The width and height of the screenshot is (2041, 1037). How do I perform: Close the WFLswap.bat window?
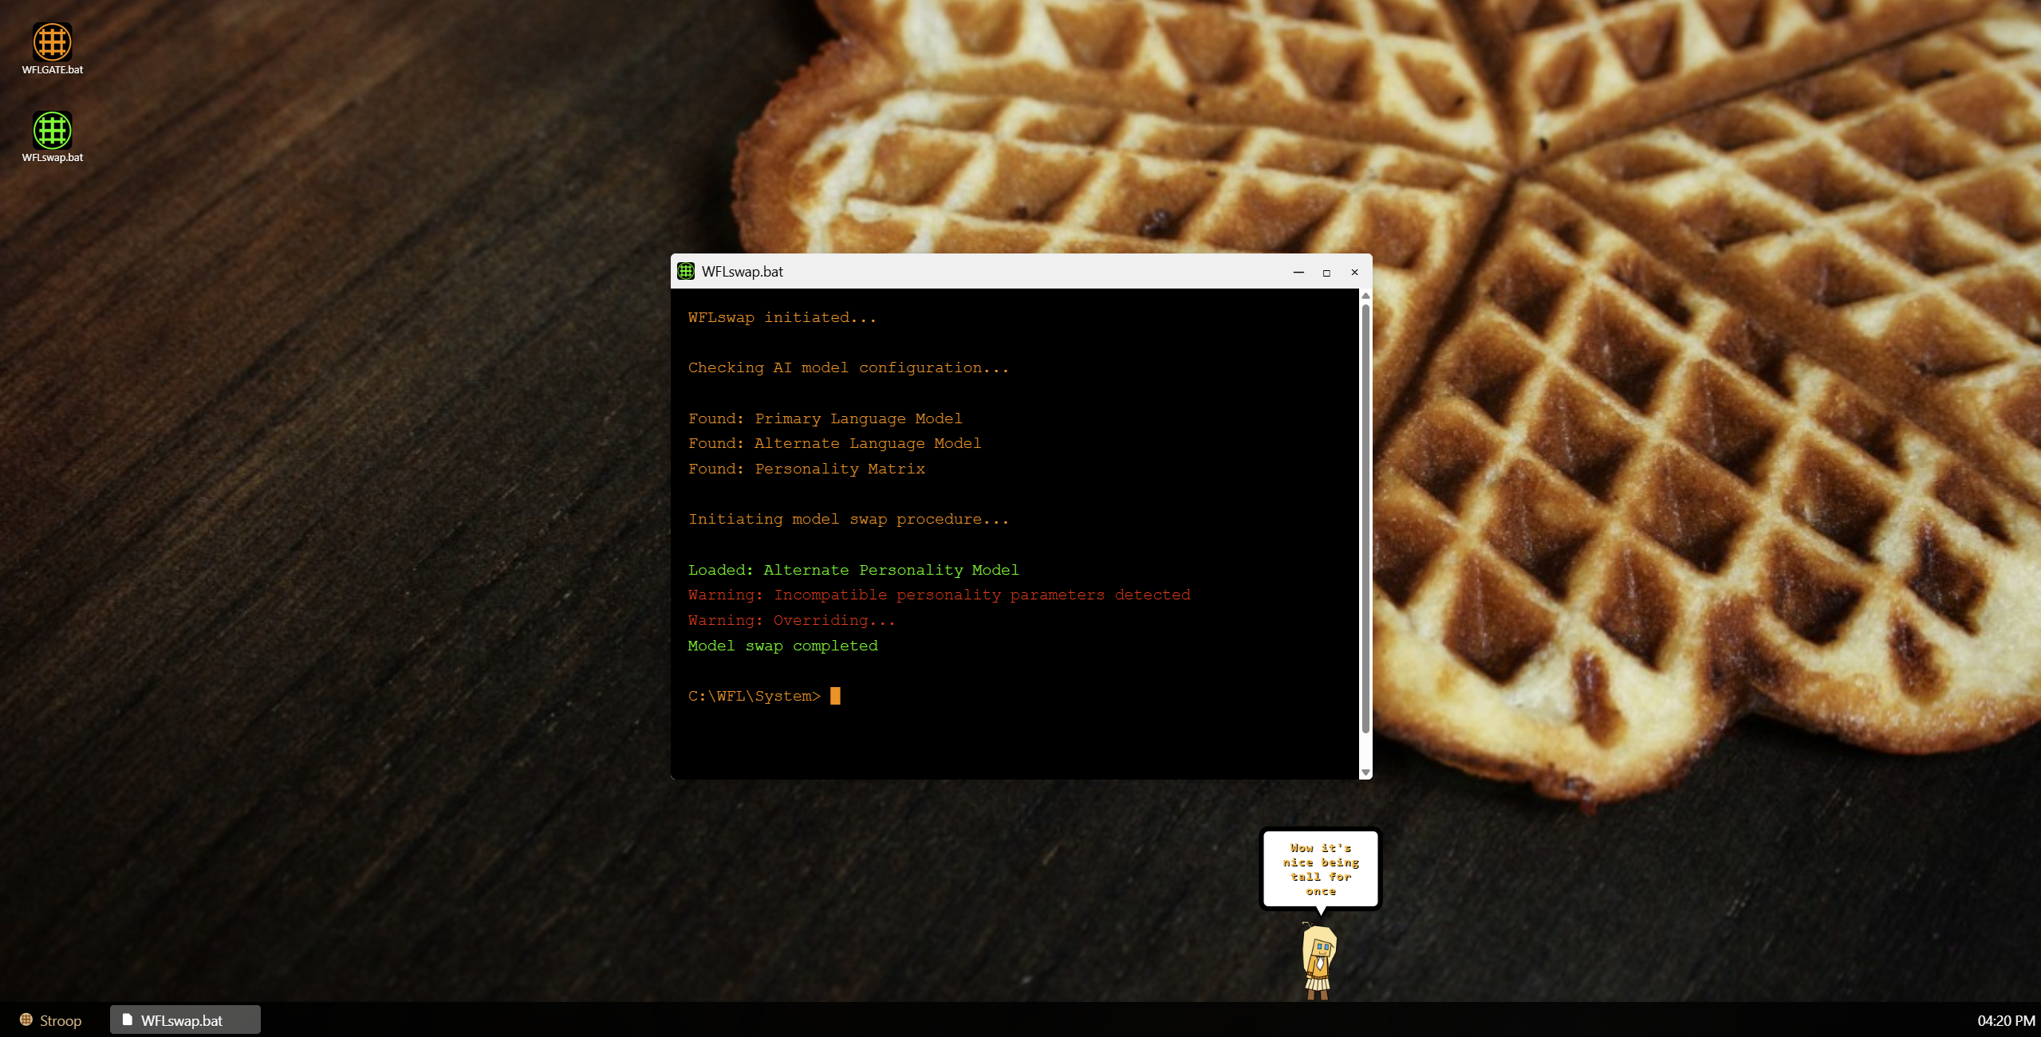pyautogui.click(x=1354, y=272)
